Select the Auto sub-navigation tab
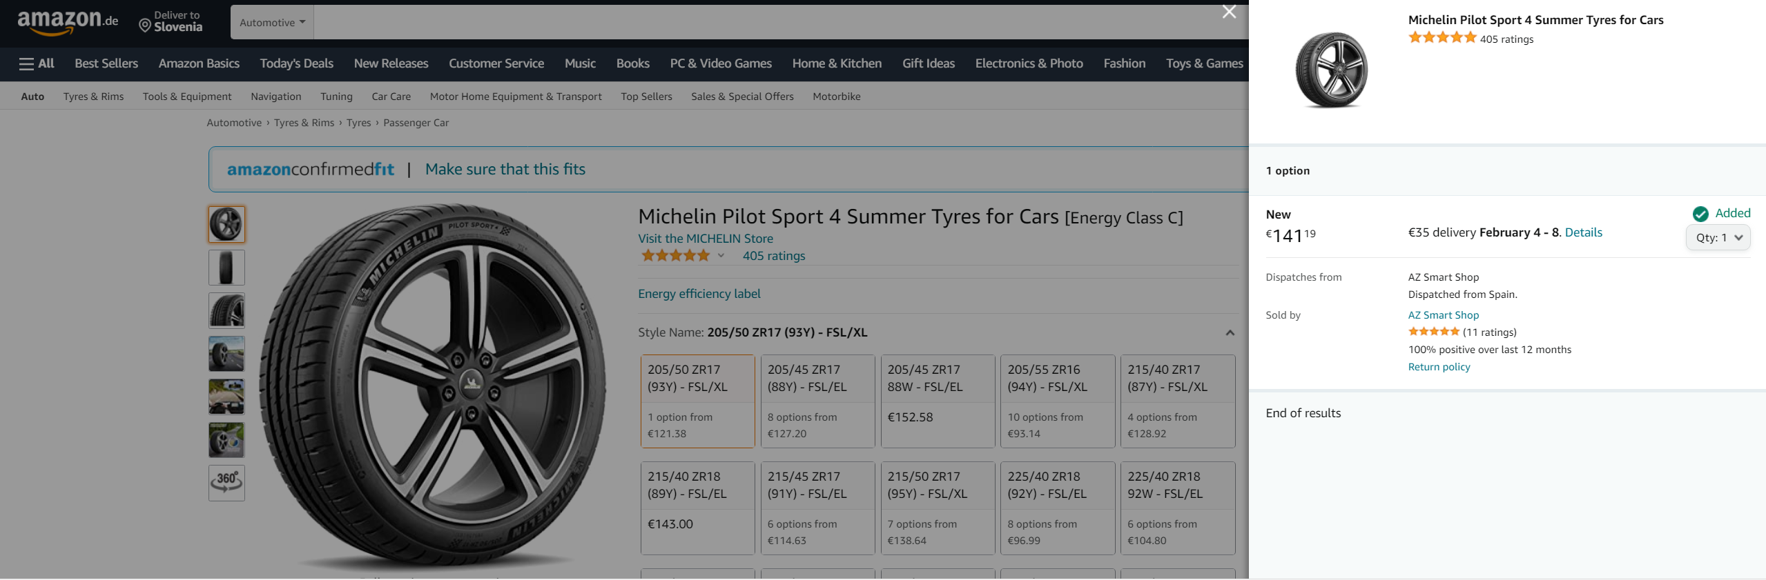1766x580 pixels. pos(32,97)
